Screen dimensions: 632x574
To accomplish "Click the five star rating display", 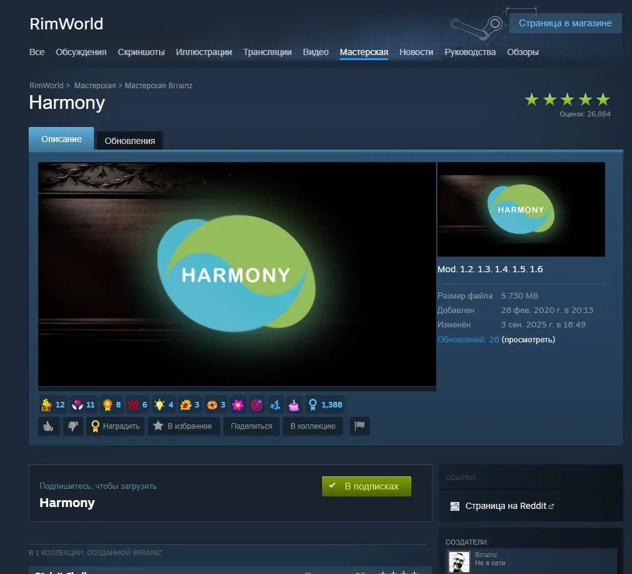I will click(x=568, y=99).
